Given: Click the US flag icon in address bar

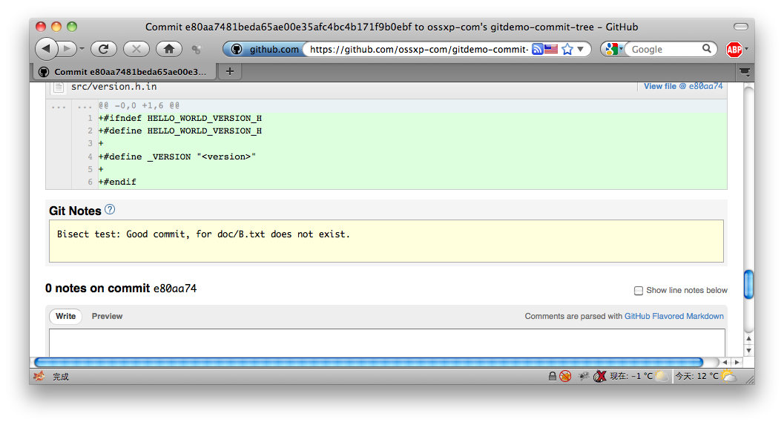Looking at the screenshot, I should pyautogui.click(x=551, y=49).
